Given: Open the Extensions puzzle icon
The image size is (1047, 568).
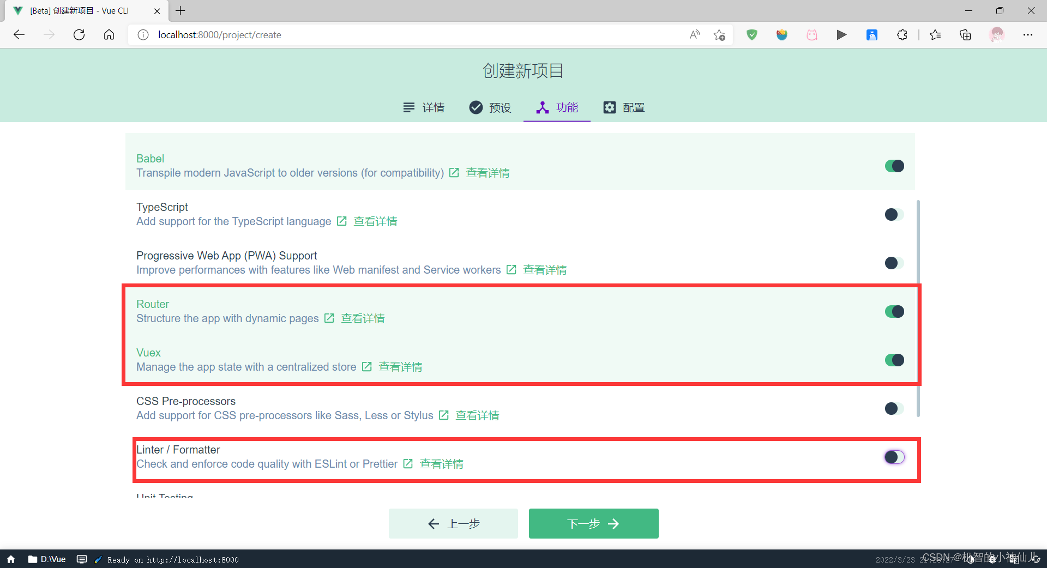Looking at the screenshot, I should 902,35.
